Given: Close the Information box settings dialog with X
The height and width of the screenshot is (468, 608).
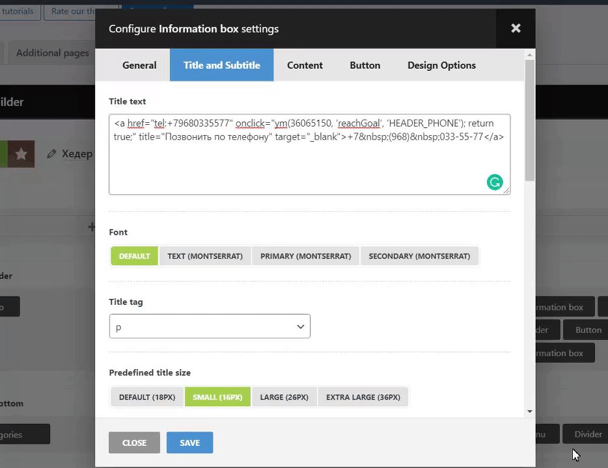Looking at the screenshot, I should 516,28.
